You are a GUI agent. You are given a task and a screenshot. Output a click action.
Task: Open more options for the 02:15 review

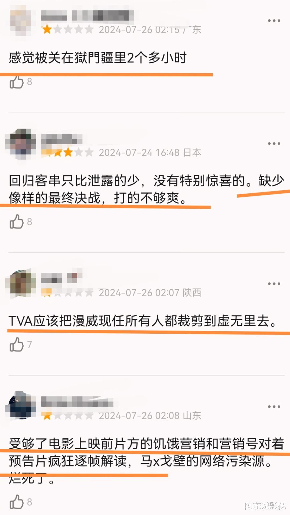coord(274,21)
